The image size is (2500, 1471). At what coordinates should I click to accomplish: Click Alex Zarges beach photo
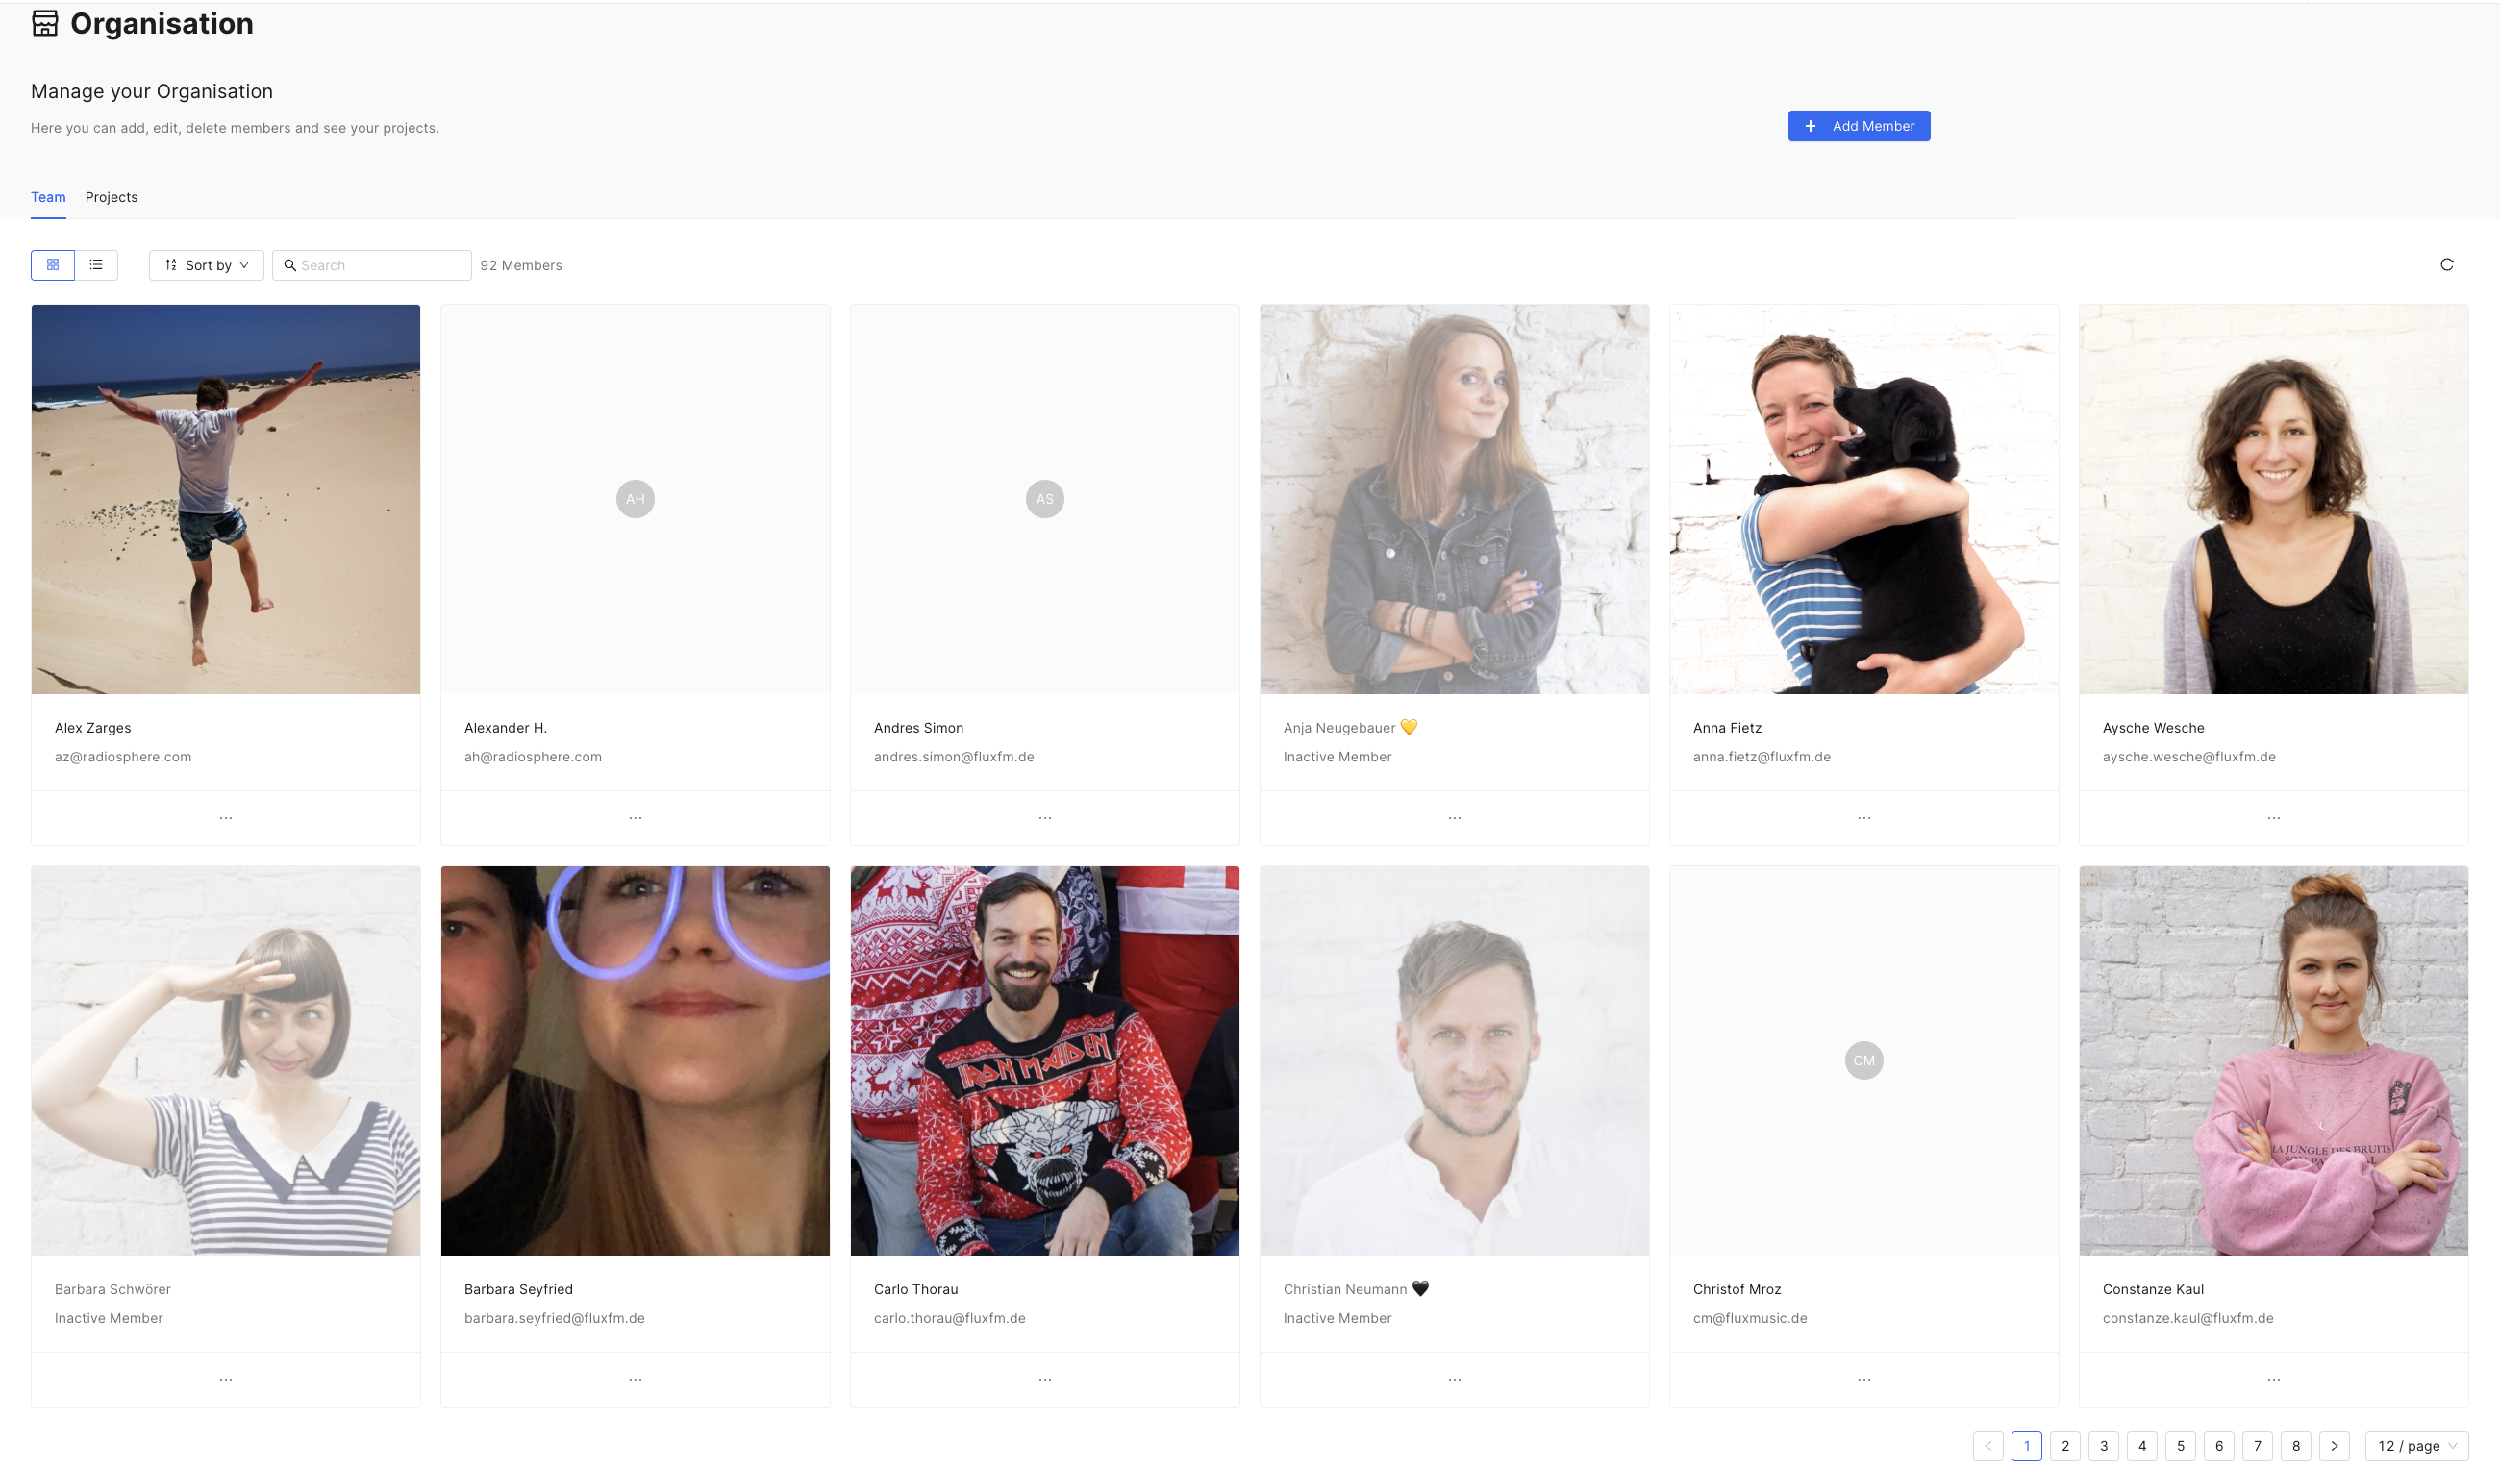point(226,499)
